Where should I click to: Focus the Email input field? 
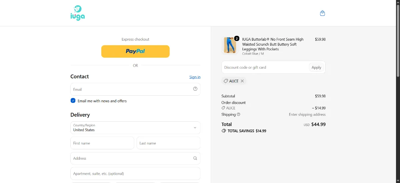point(135,89)
